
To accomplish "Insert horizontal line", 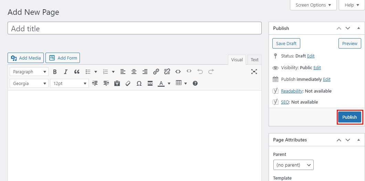I will coord(150,83).
